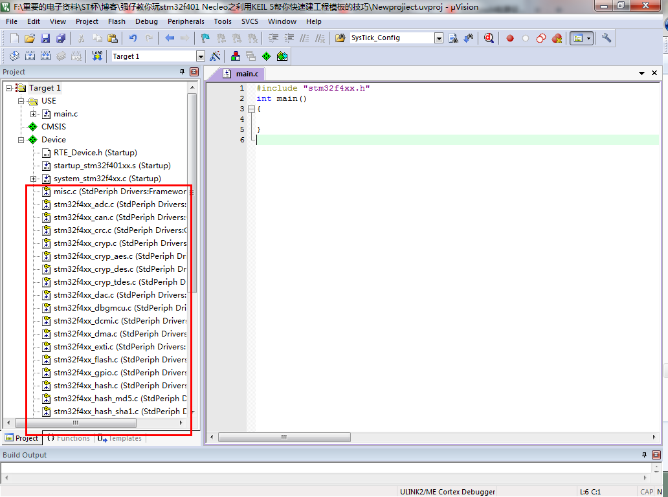Collapse the Device group in tree
The height and width of the screenshot is (497, 668).
pos(21,140)
